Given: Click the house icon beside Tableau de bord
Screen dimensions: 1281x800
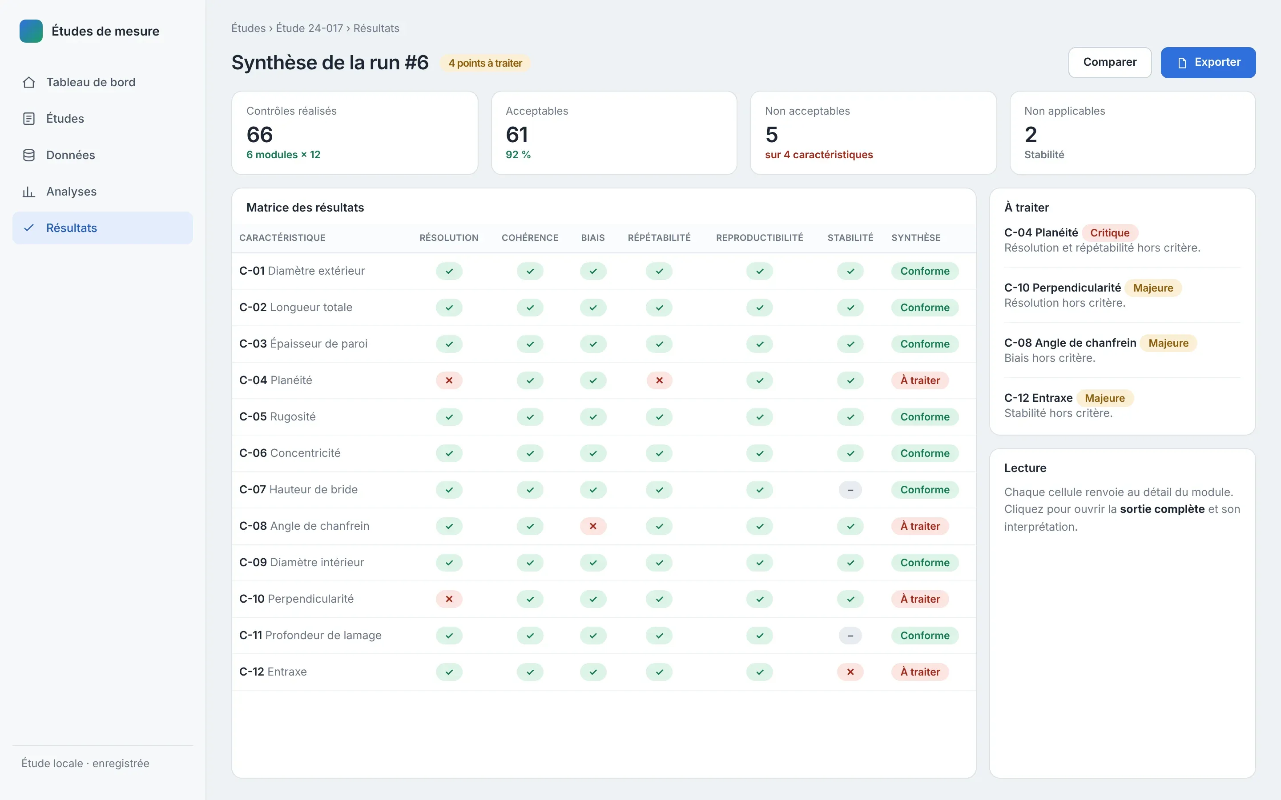Looking at the screenshot, I should (x=29, y=82).
